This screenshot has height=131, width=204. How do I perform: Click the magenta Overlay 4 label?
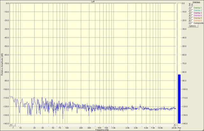198,16
